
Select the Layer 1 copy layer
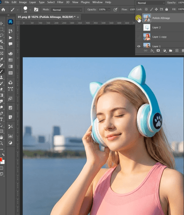(x=159, y=37)
